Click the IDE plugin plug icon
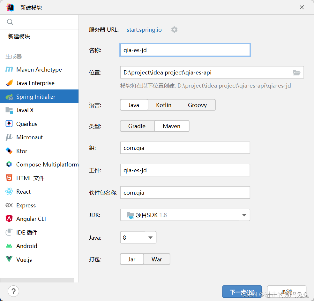The image size is (314, 301). pyautogui.click(x=9, y=232)
